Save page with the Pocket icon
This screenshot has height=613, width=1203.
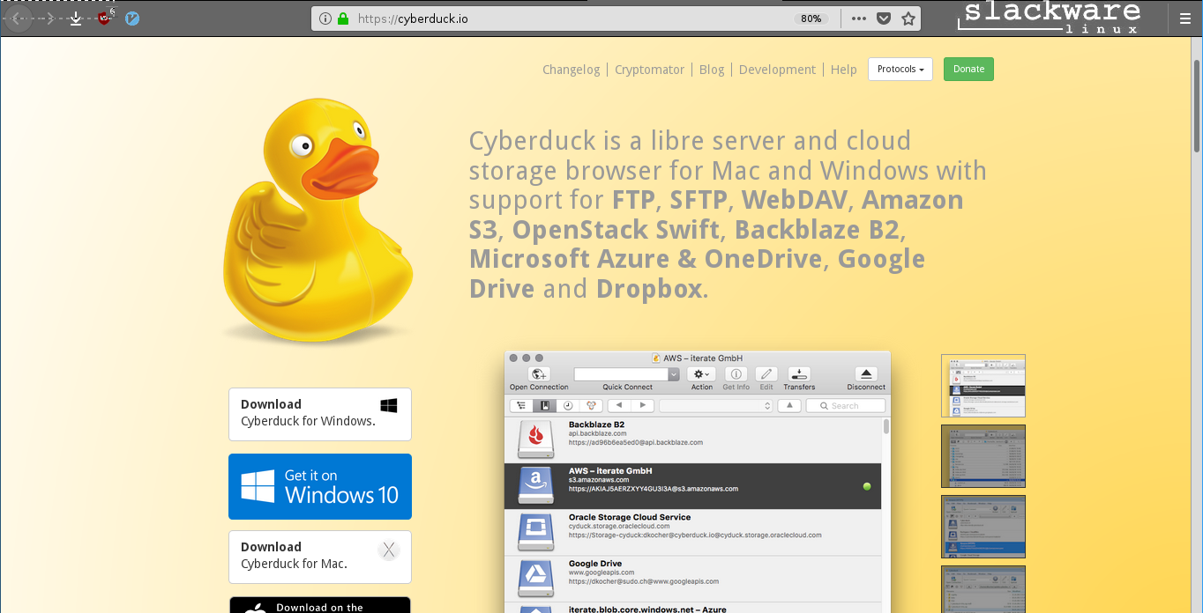[x=884, y=18]
